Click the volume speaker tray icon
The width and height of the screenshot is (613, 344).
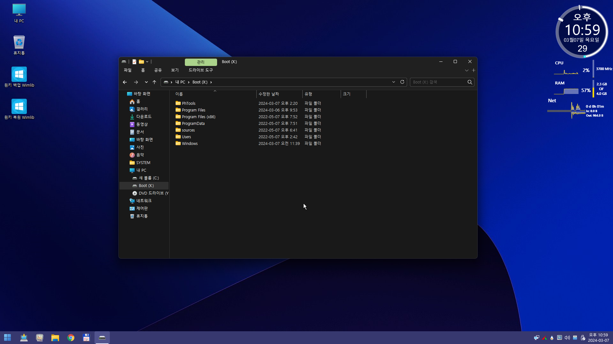[567, 338]
